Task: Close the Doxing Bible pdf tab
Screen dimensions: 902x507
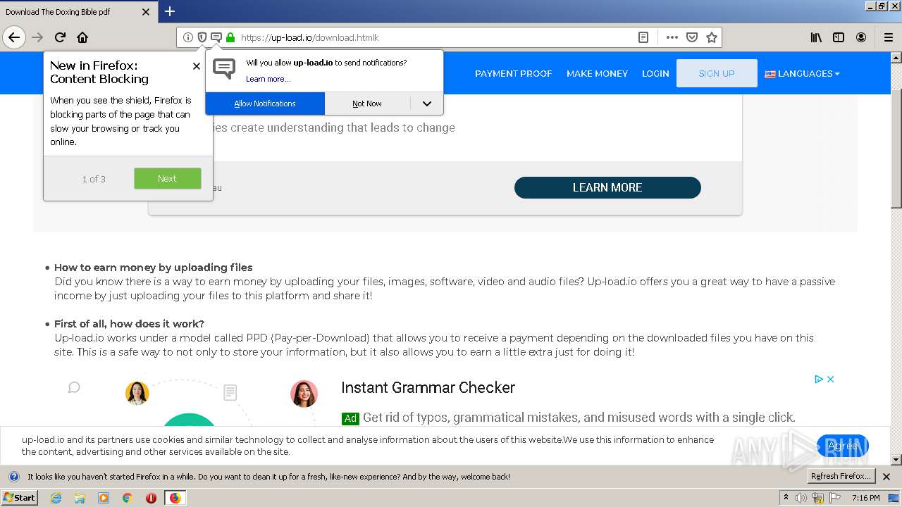Action: (x=146, y=12)
